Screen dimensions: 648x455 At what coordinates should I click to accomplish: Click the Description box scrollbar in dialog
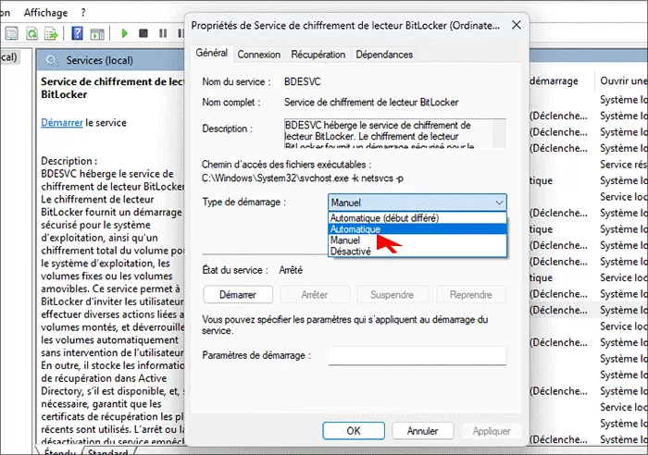(499, 133)
